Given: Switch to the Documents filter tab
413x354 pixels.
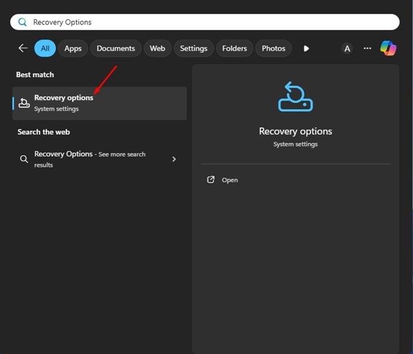Looking at the screenshot, I should pos(116,48).
